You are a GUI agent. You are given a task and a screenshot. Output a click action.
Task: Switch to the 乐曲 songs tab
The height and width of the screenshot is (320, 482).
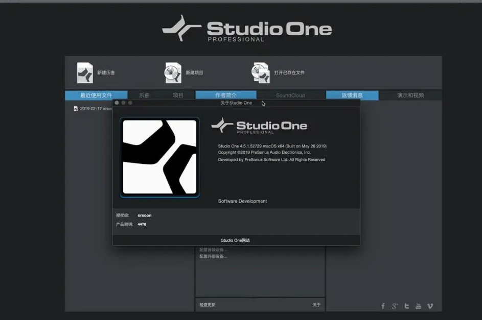click(x=144, y=95)
